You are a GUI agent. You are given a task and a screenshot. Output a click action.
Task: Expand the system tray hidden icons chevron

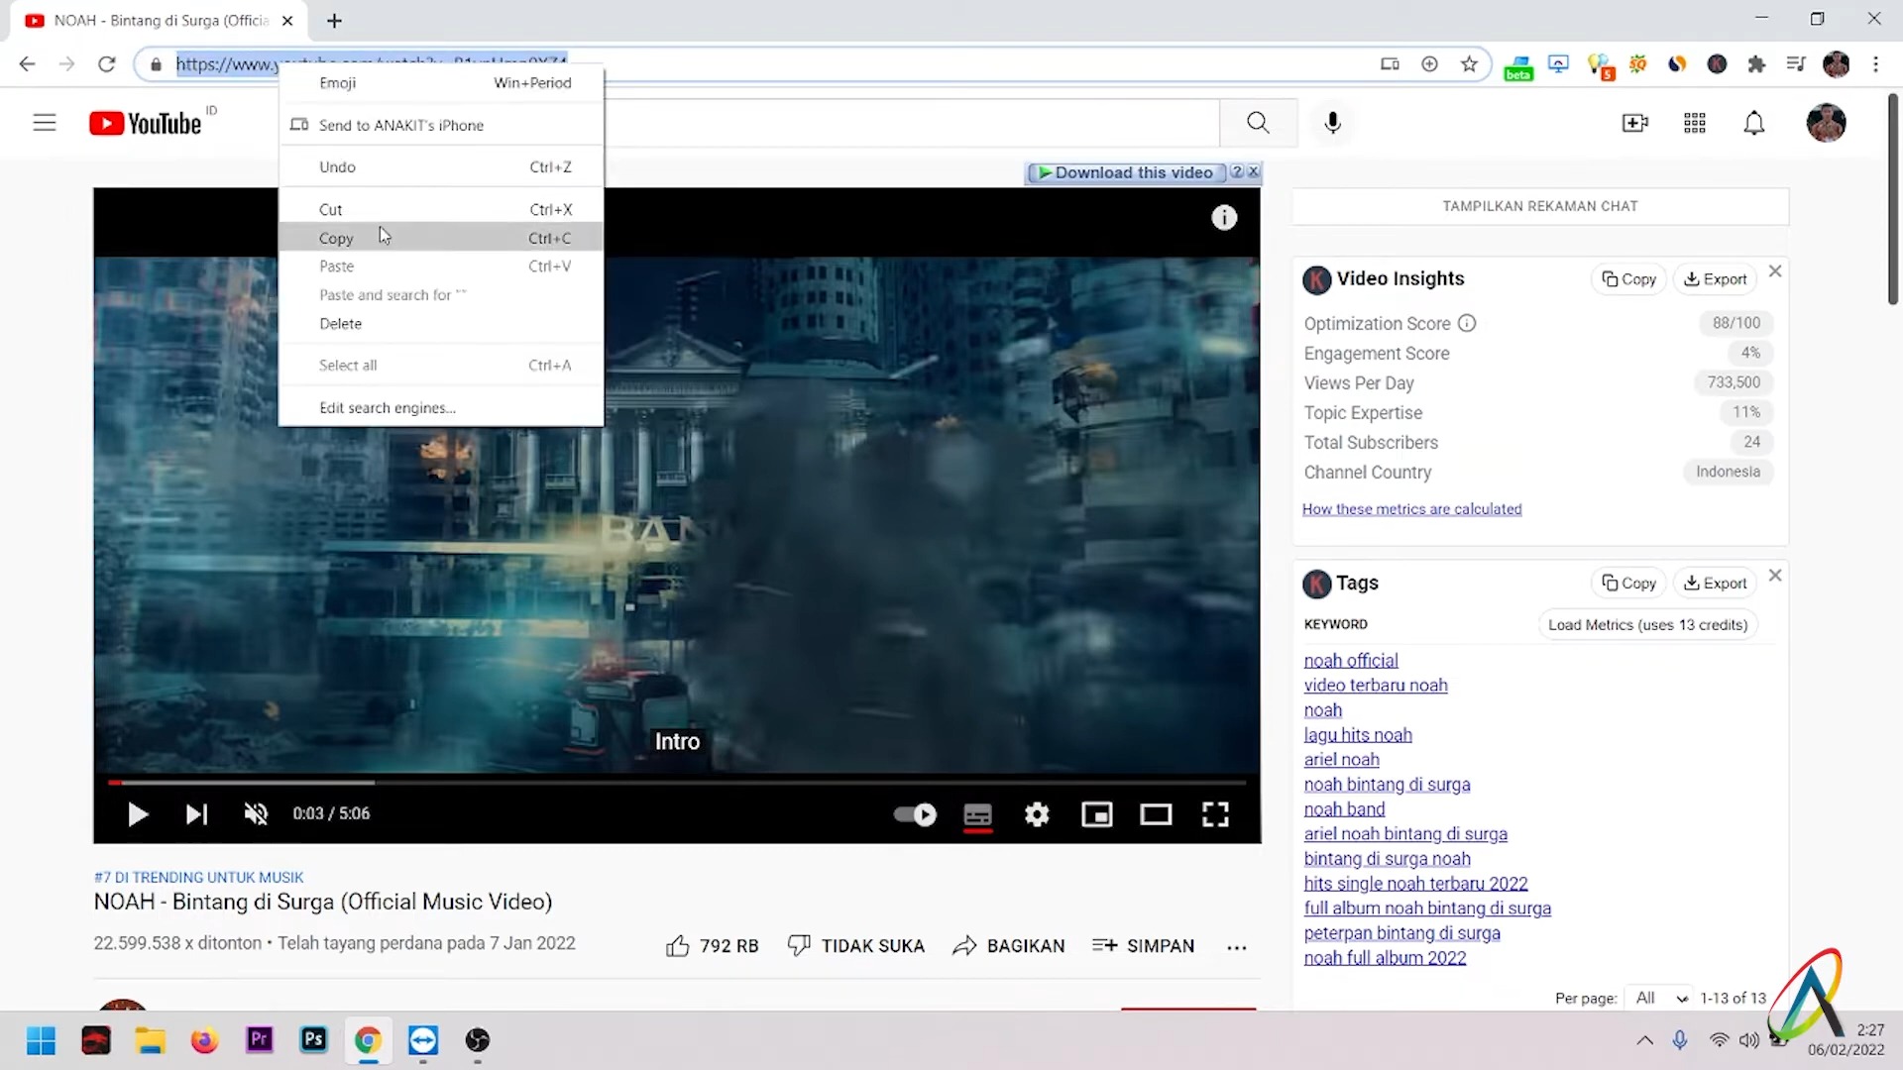click(1644, 1040)
